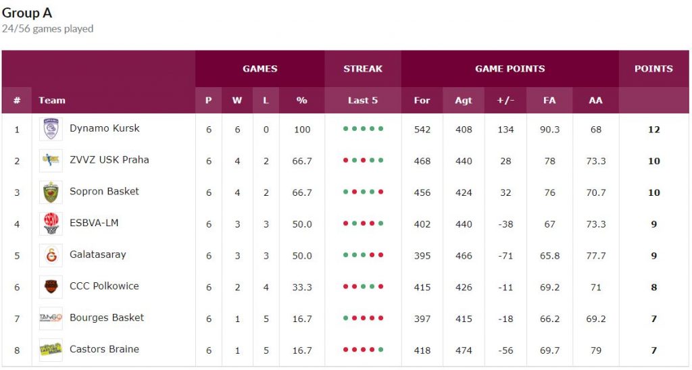
Task: Open the Galatasaray team link
Action: pos(97,255)
